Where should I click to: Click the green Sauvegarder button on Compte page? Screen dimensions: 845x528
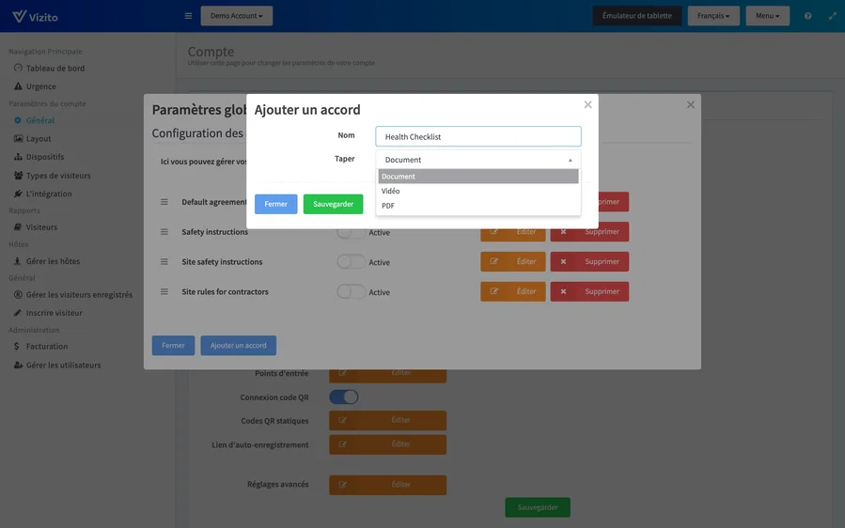click(538, 507)
